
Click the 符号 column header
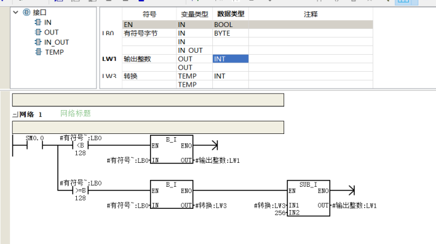coord(149,14)
